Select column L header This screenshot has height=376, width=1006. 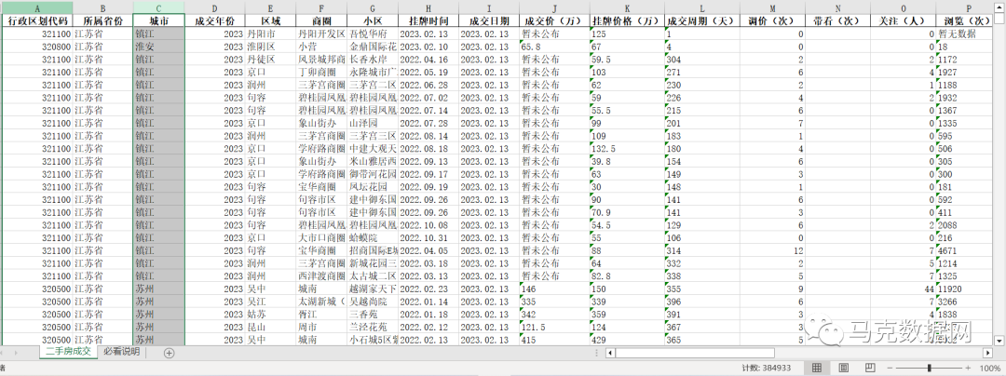[x=702, y=7]
